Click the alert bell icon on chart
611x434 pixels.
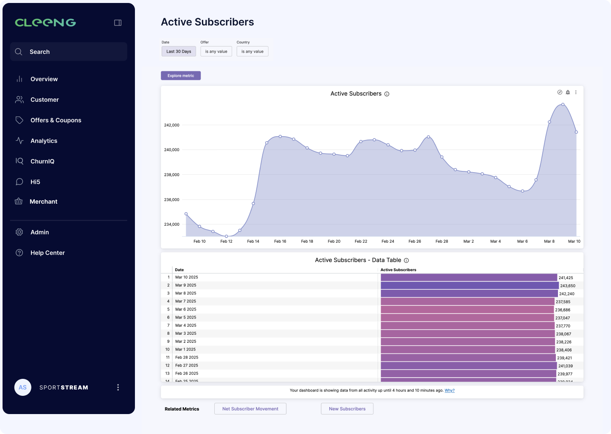[568, 92]
